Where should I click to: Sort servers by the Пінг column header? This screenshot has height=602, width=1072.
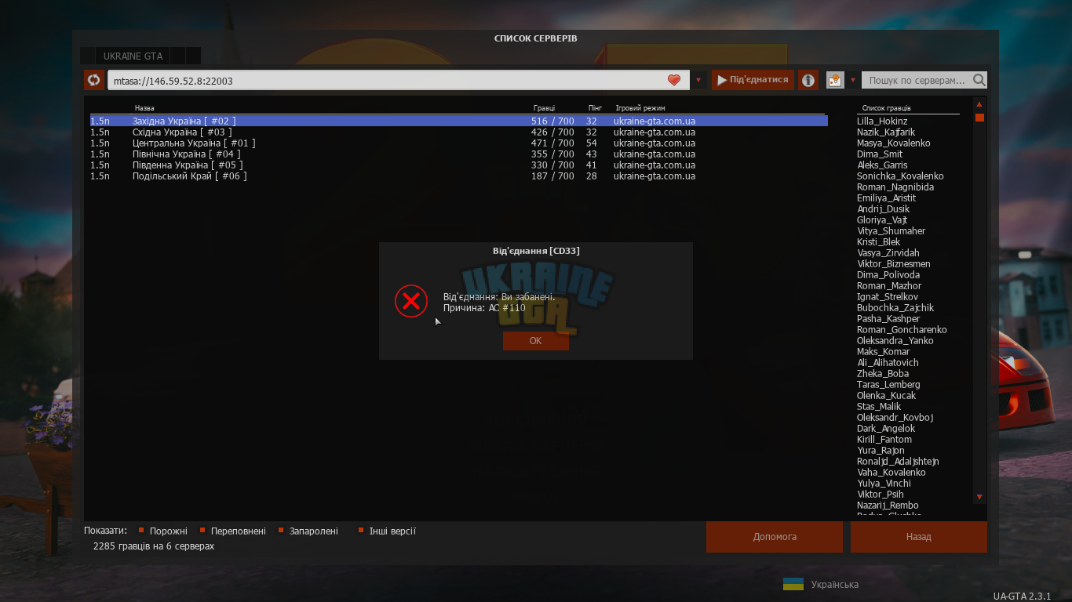(x=595, y=108)
